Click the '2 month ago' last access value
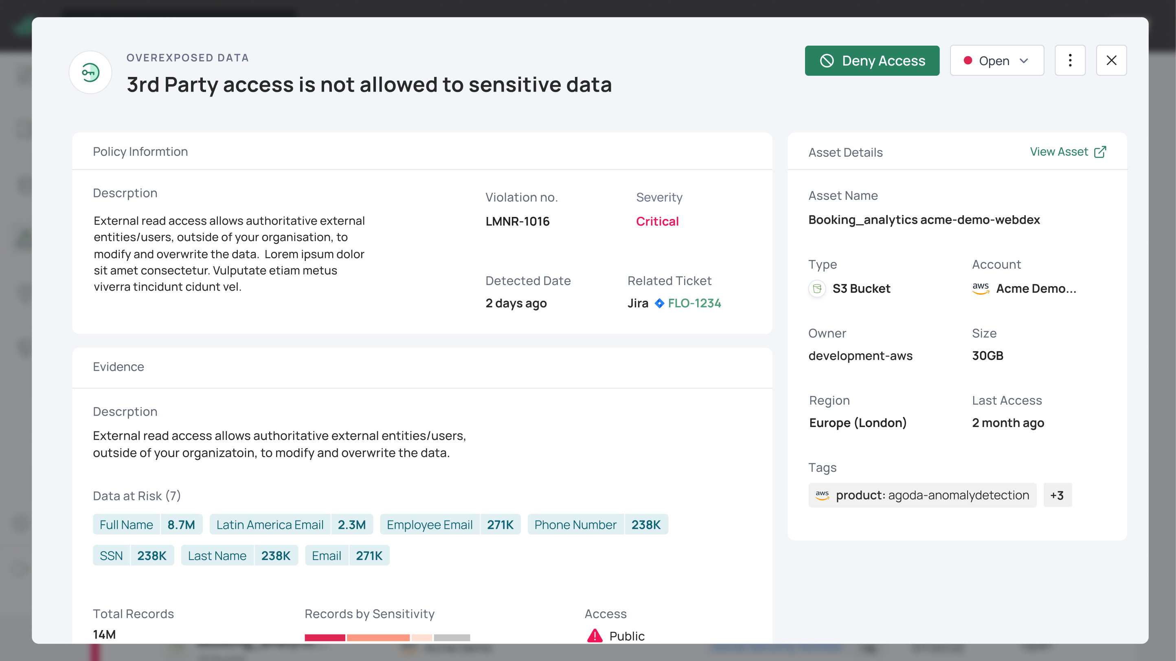Viewport: 1176px width, 661px height. click(x=1008, y=423)
